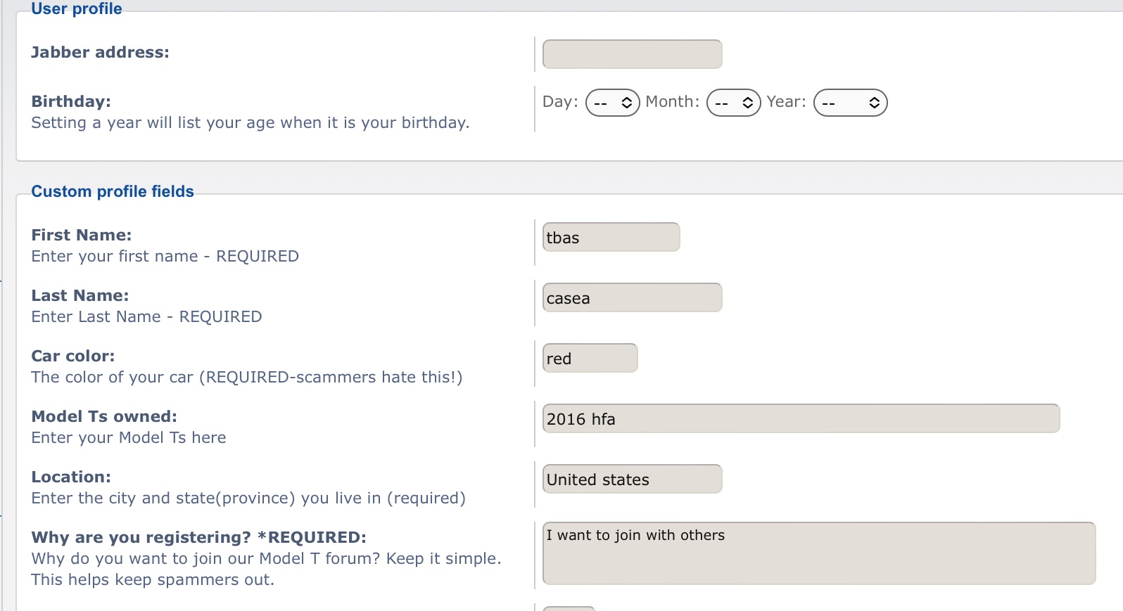Click the 'Custom profile fields' section heading
1123x611 pixels.
pos(113,192)
